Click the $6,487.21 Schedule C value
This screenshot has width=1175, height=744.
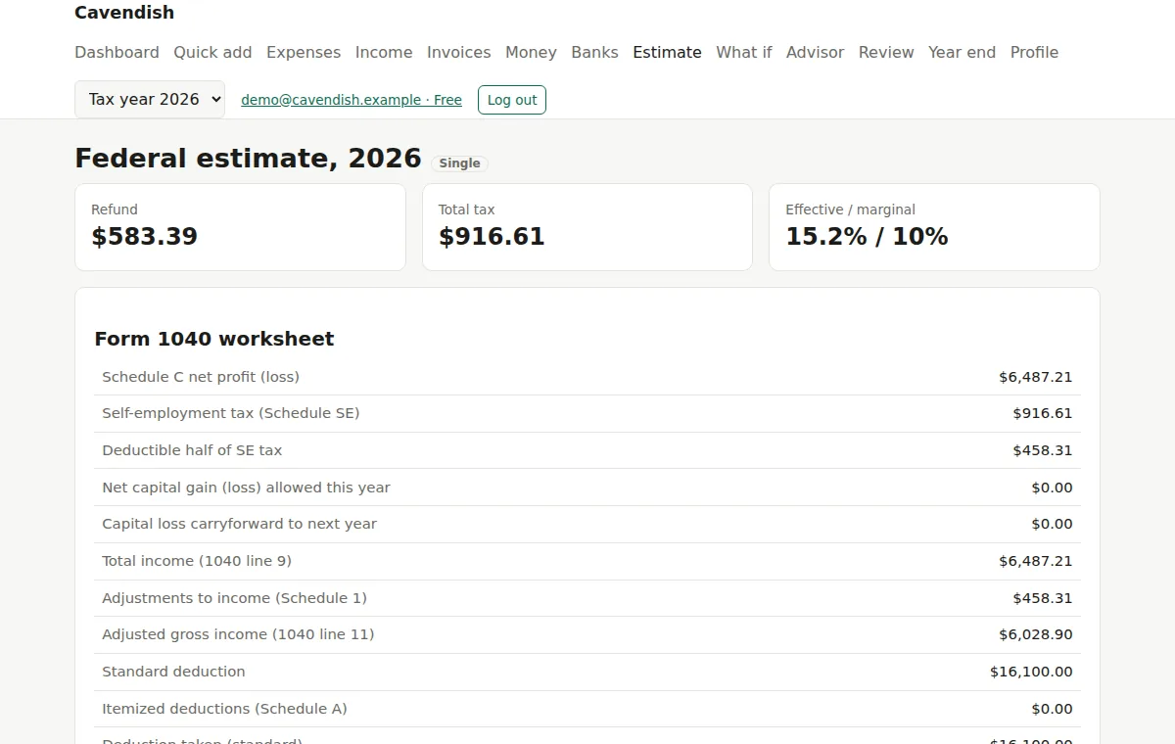(x=1036, y=377)
